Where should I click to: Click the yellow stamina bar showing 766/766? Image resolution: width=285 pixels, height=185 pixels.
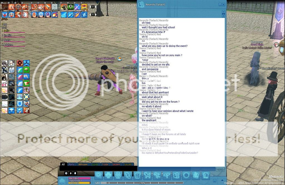coord(79,183)
